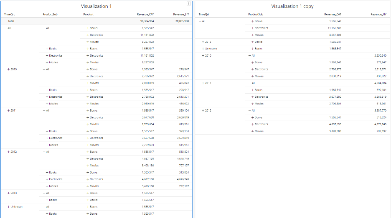Collapse the All row in Visualization 1 copy

click(x=200, y=21)
